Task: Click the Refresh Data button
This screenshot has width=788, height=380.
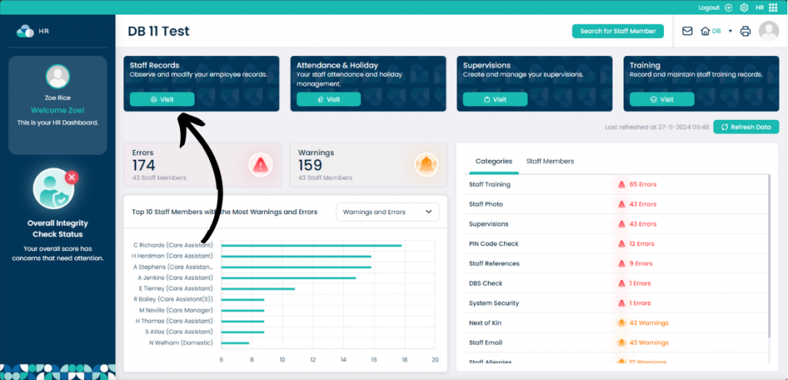Action: coord(746,127)
